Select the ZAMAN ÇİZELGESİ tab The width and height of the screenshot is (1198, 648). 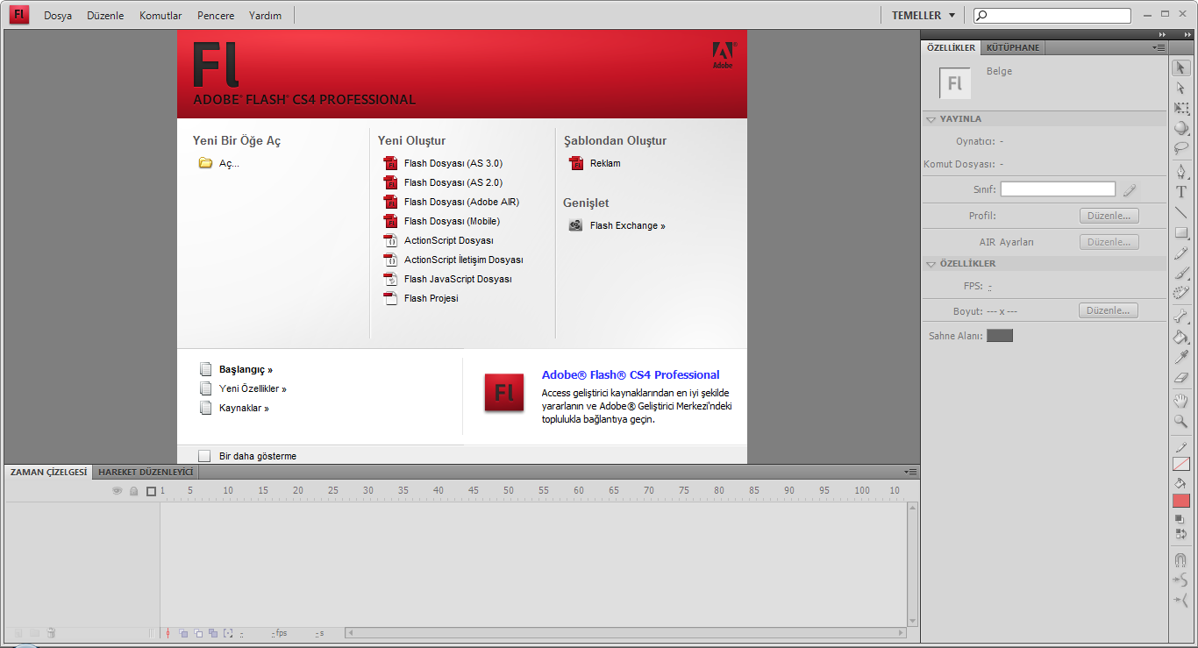point(48,472)
